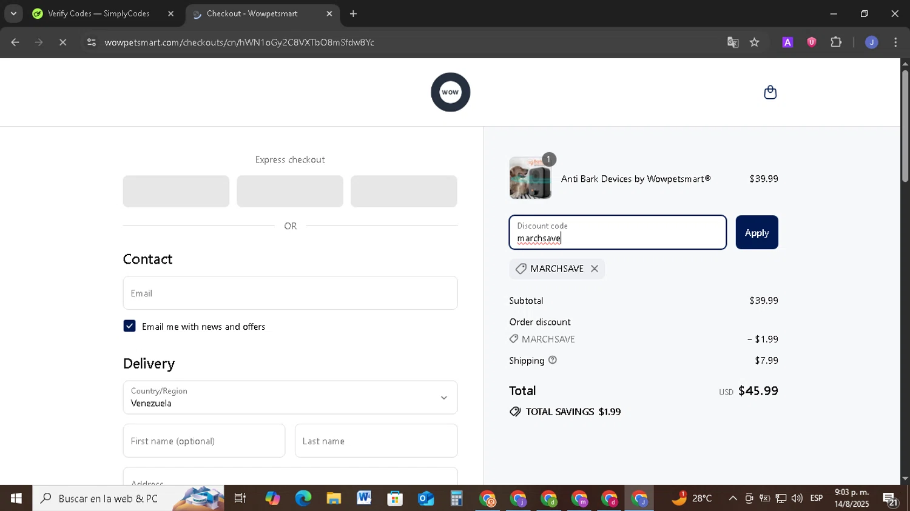Uncheck Email me with news and offers
Viewport: 910px width, 511px height.
pos(129,326)
